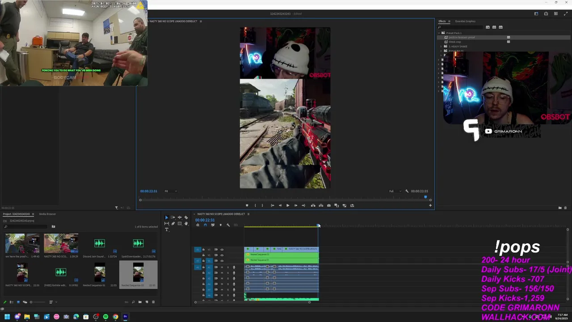
Task: Click Lift button in Program monitor
Action: (x=313, y=205)
